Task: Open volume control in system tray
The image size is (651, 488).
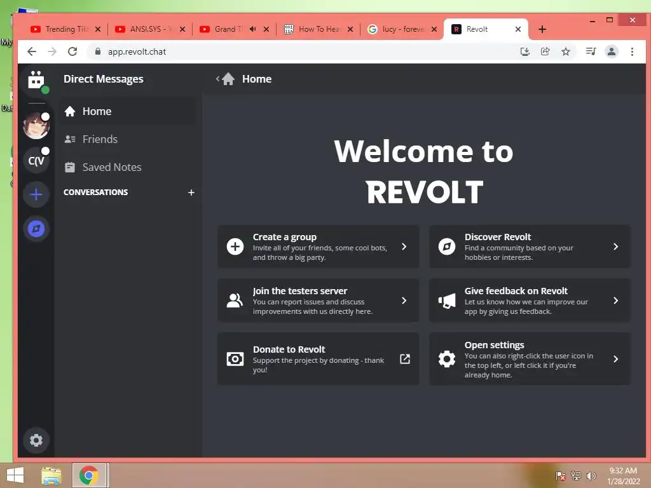Action: point(591,475)
